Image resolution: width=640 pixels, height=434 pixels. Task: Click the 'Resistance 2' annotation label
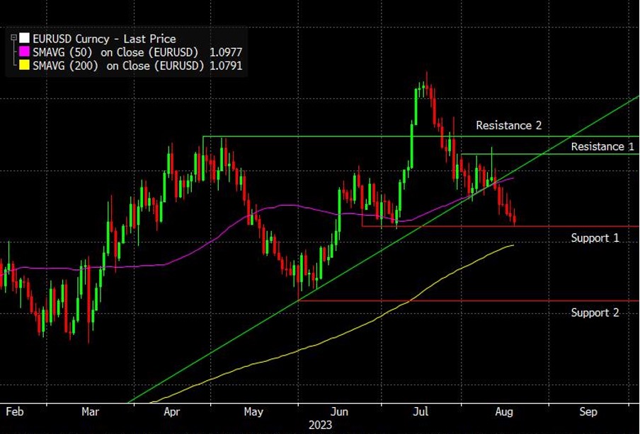508,126
